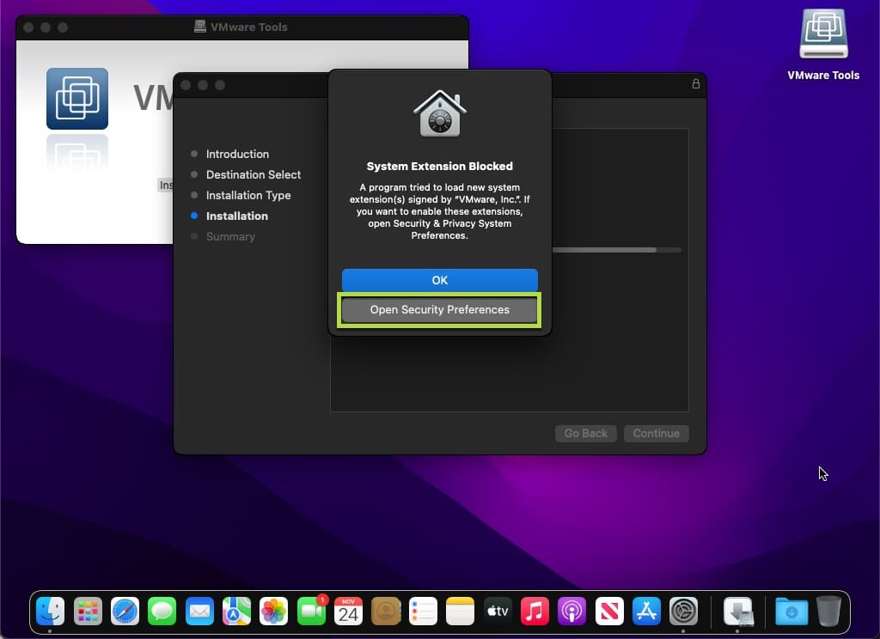
Task: Open FaceTime from the Dock
Action: [311, 611]
